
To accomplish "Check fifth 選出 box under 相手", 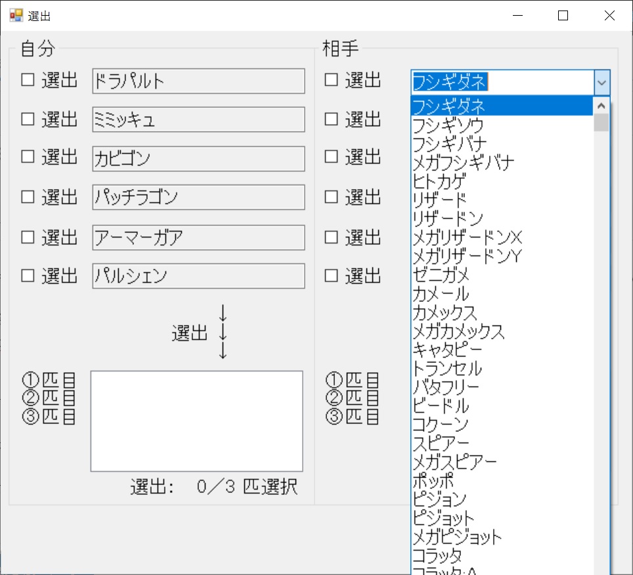I will click(x=331, y=237).
